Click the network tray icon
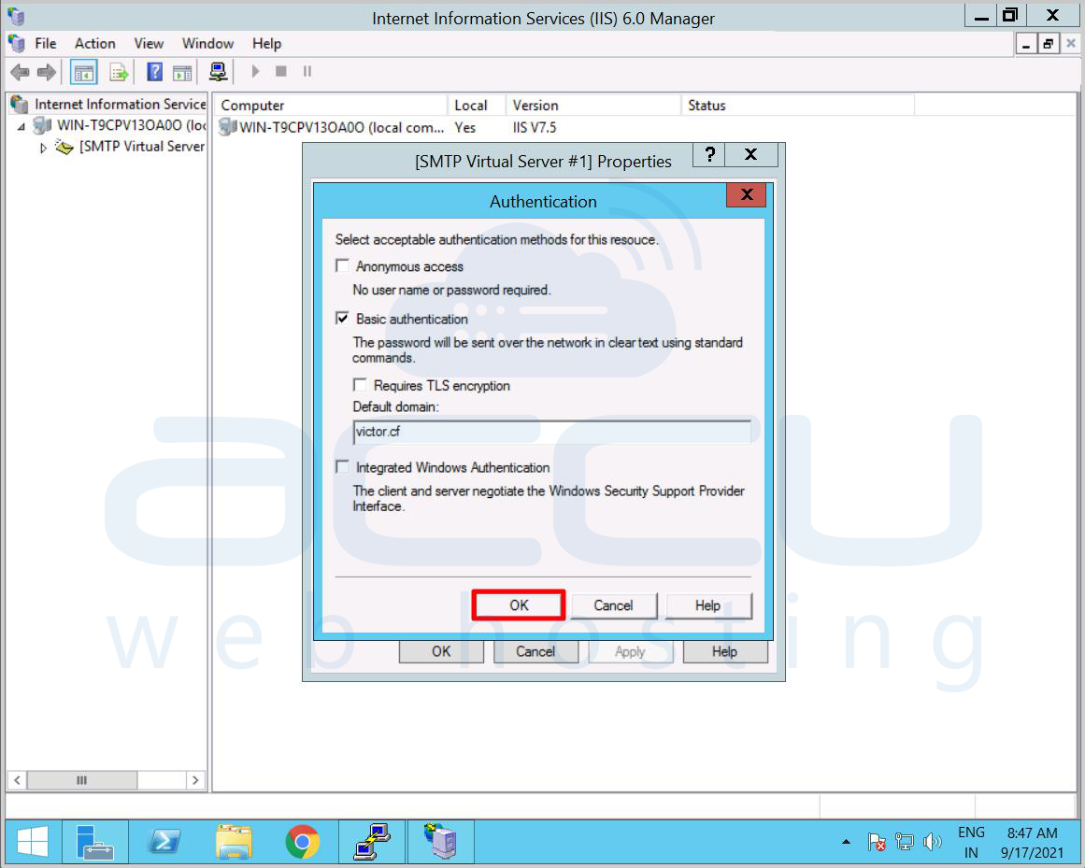The image size is (1085, 868). coord(904,842)
